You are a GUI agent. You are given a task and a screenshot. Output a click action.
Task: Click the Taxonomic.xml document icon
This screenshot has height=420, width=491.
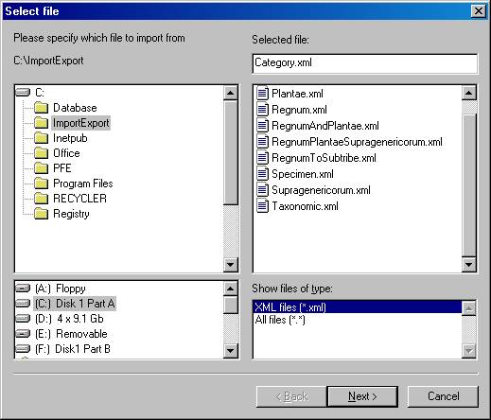(x=262, y=206)
